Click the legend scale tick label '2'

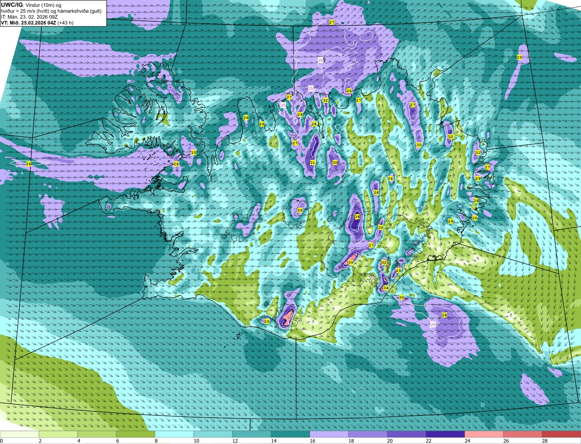(x=40, y=441)
